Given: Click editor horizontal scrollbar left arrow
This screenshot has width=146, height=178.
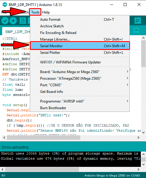Looking at the screenshot, I should (x=4, y=138).
